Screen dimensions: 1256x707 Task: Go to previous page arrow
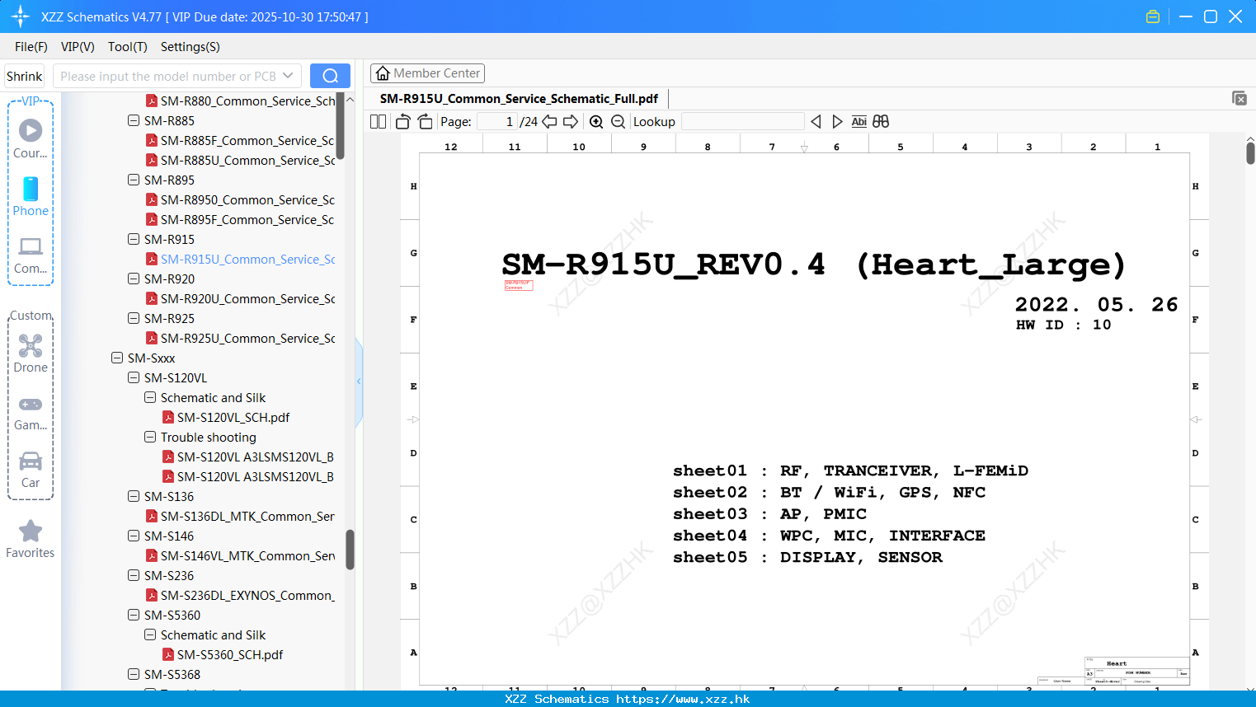point(549,121)
